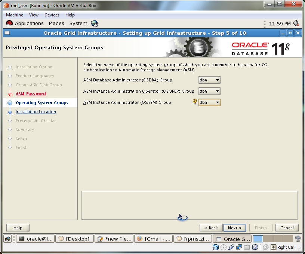This screenshot has width=305, height=254.
Task: Minimize the Oracle installer window
Action: coord(283,33)
